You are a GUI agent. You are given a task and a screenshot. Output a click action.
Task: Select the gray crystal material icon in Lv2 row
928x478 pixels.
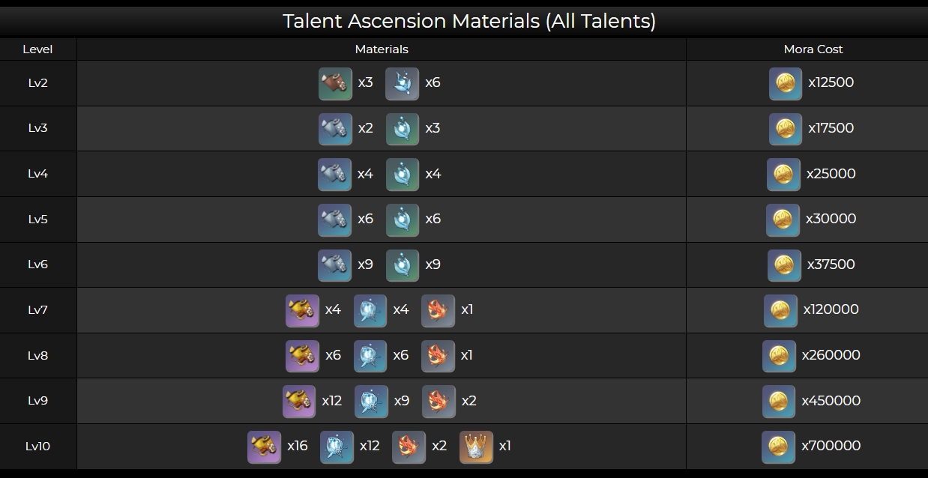402,83
